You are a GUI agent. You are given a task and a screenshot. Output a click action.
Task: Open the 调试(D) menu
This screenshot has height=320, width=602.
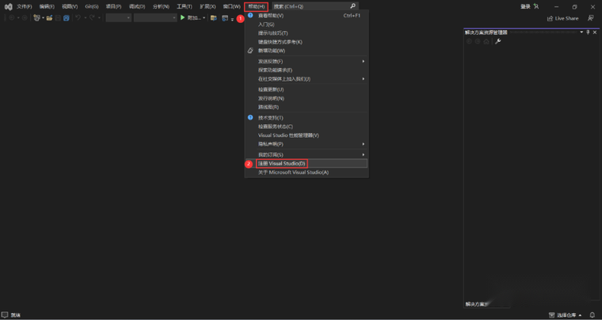137,6
